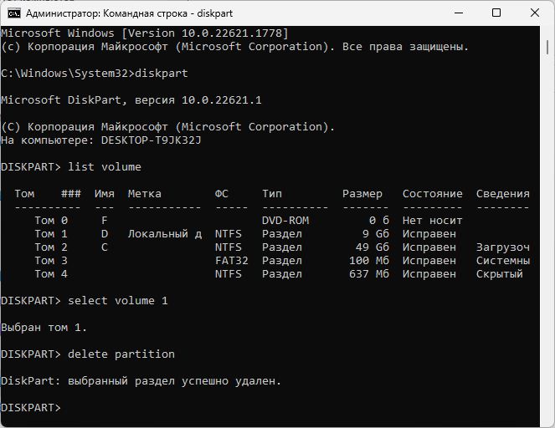Click the "delete partition" command line
This screenshot has width=555, height=428.
121,354
